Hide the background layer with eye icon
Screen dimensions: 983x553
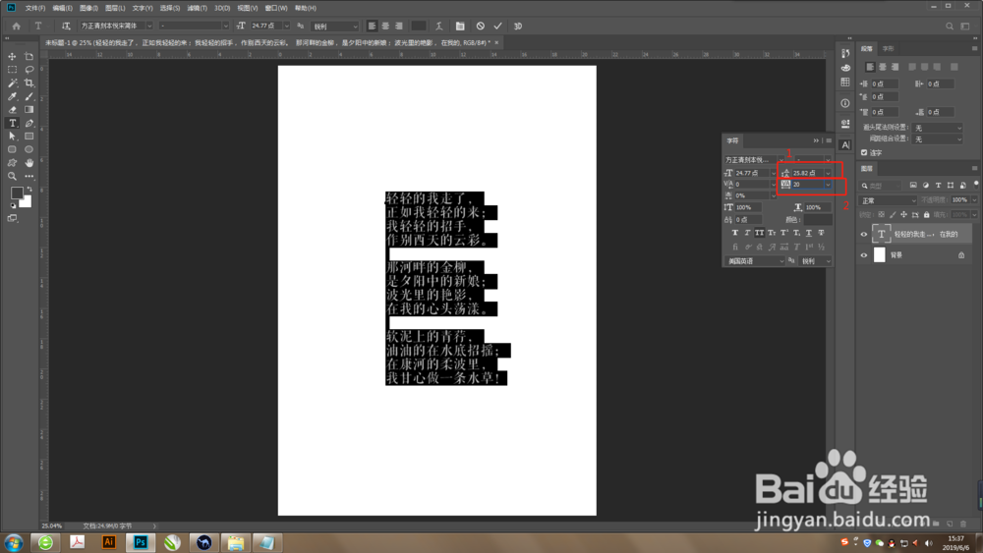click(864, 255)
